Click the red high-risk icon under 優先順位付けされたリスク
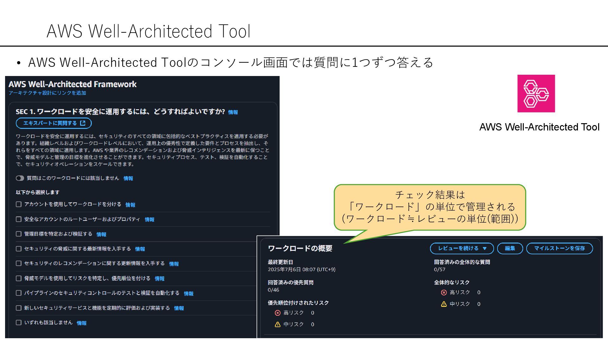Screen dimensions: 608x342 tap(278, 313)
